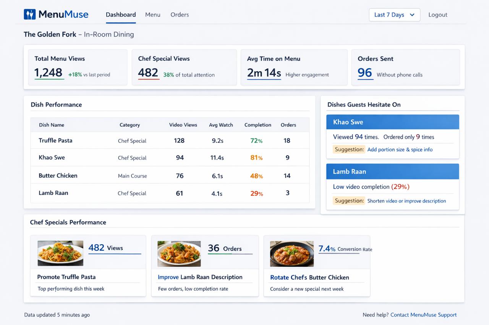Select the Dashboard tab
The image size is (489, 325).
pos(121,15)
